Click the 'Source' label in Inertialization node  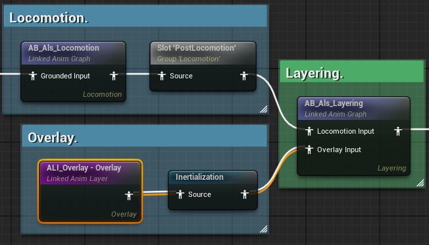click(199, 194)
